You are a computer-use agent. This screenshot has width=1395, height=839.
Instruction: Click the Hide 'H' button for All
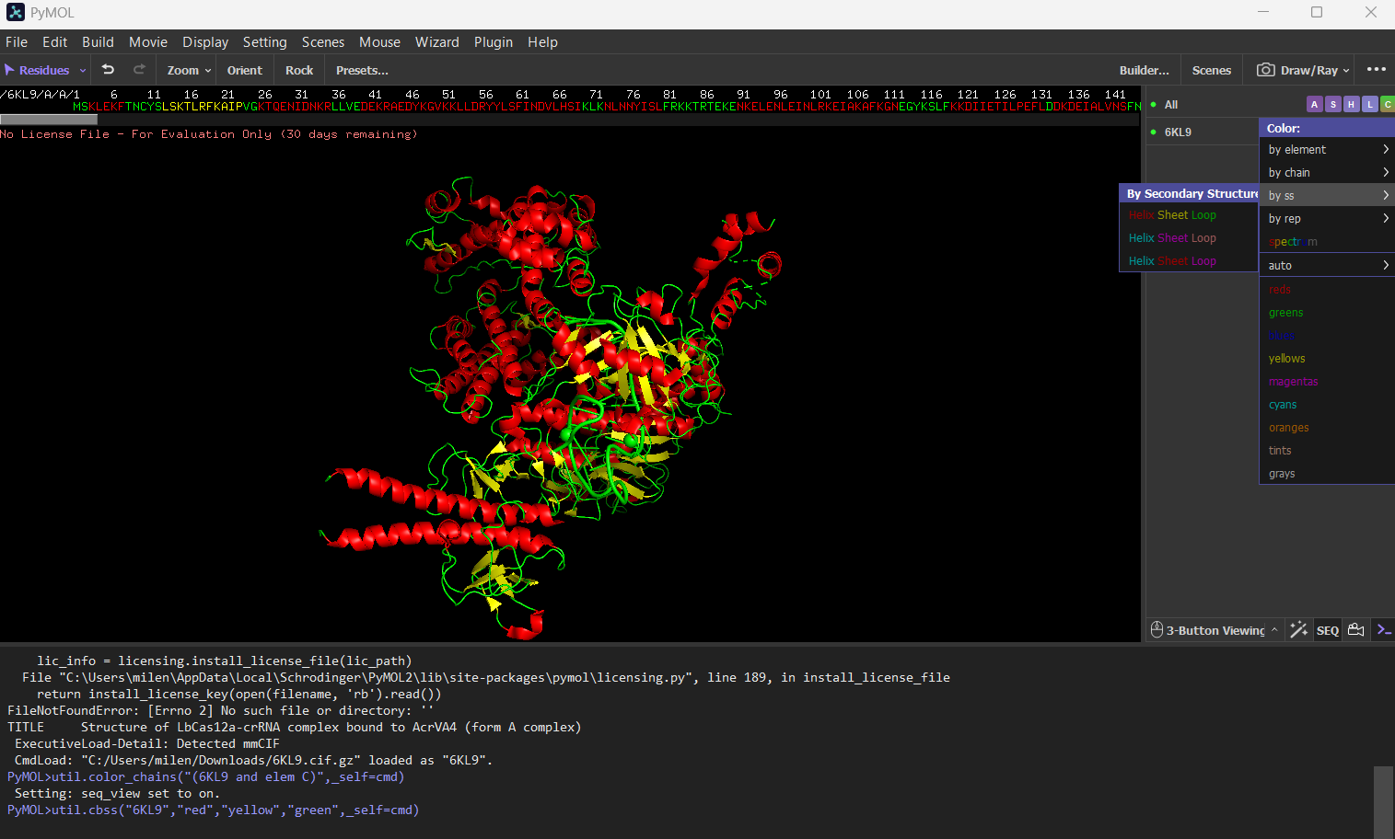pos(1351,105)
